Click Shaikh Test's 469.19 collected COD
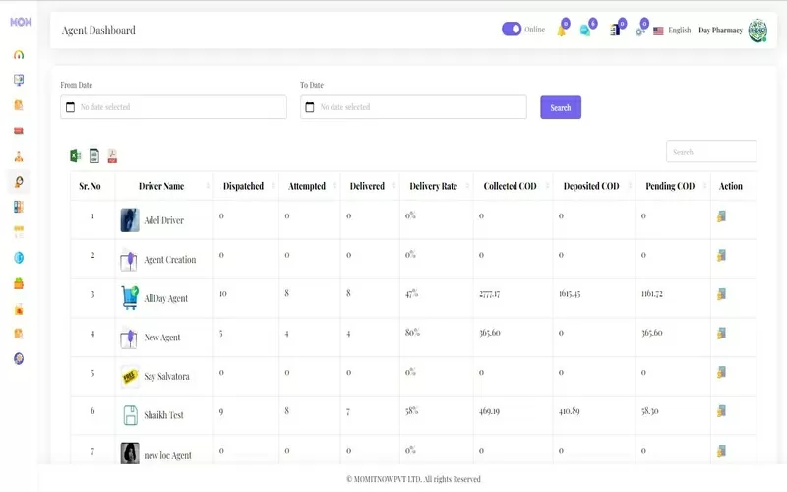 (x=489, y=411)
